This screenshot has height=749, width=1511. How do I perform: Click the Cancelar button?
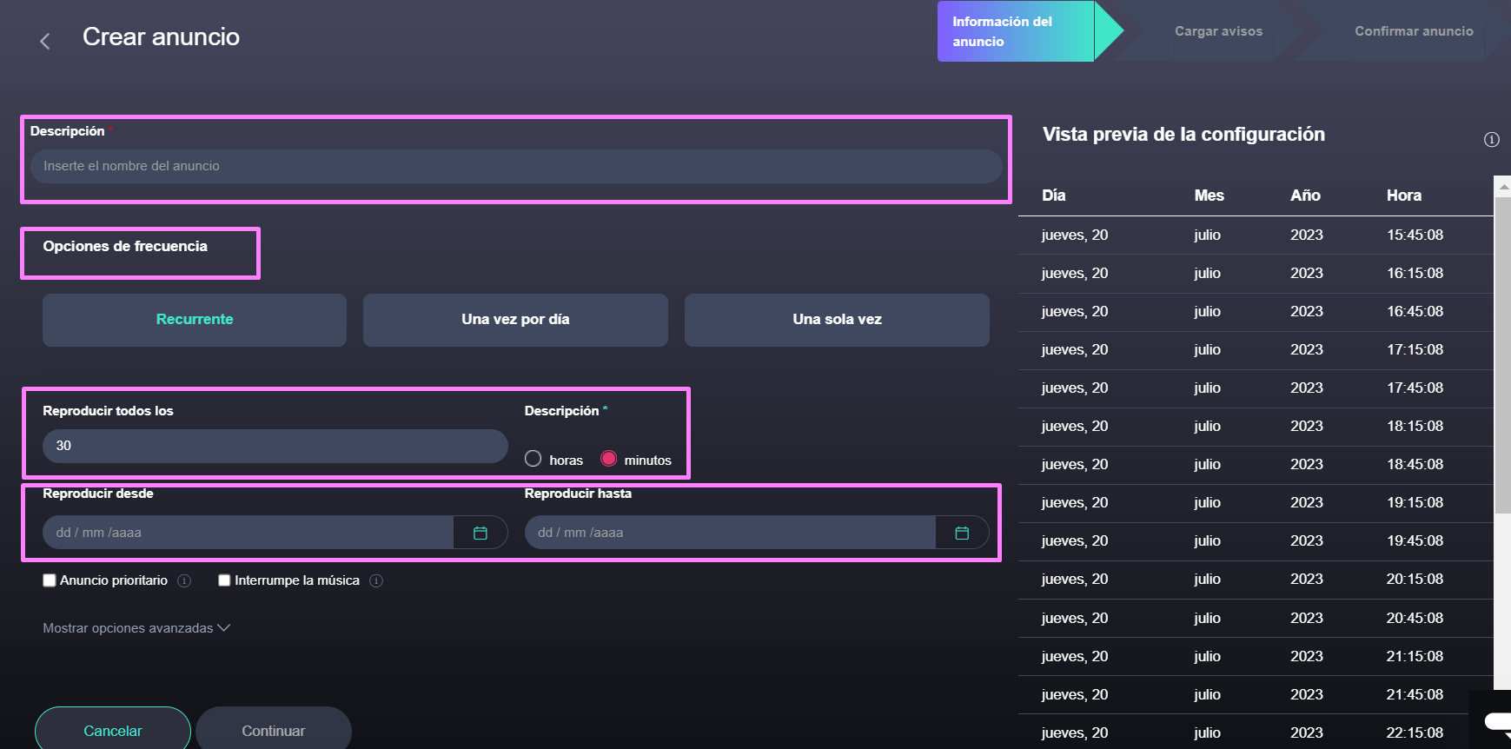click(113, 731)
